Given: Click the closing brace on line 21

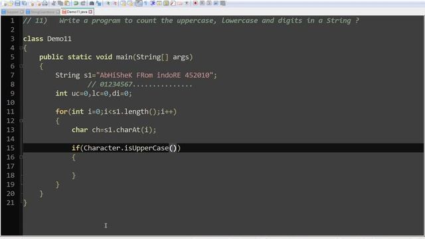Looking at the screenshot, I should tap(25, 202).
